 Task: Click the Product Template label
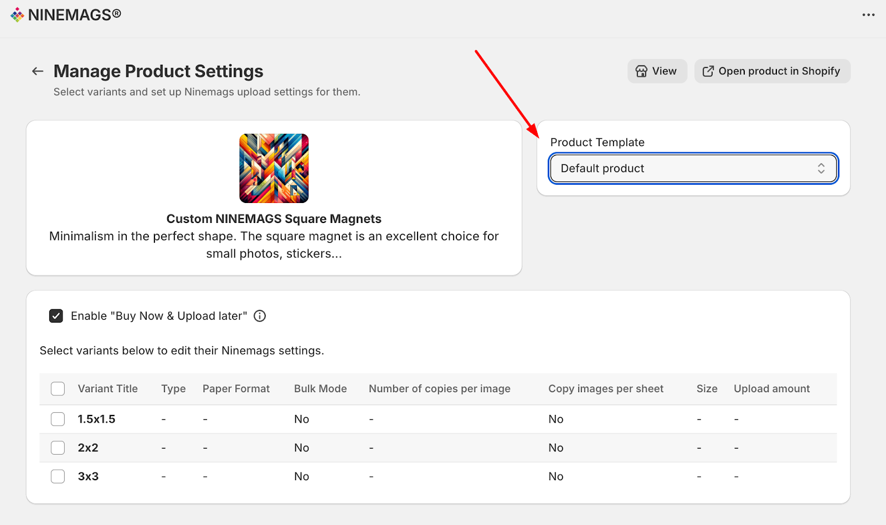pyautogui.click(x=597, y=142)
